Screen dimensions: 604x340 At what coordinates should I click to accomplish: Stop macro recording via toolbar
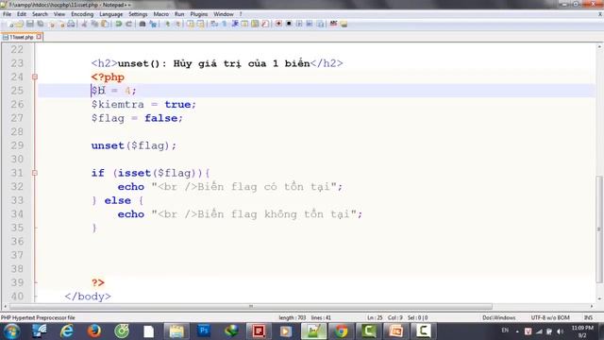coord(289,24)
